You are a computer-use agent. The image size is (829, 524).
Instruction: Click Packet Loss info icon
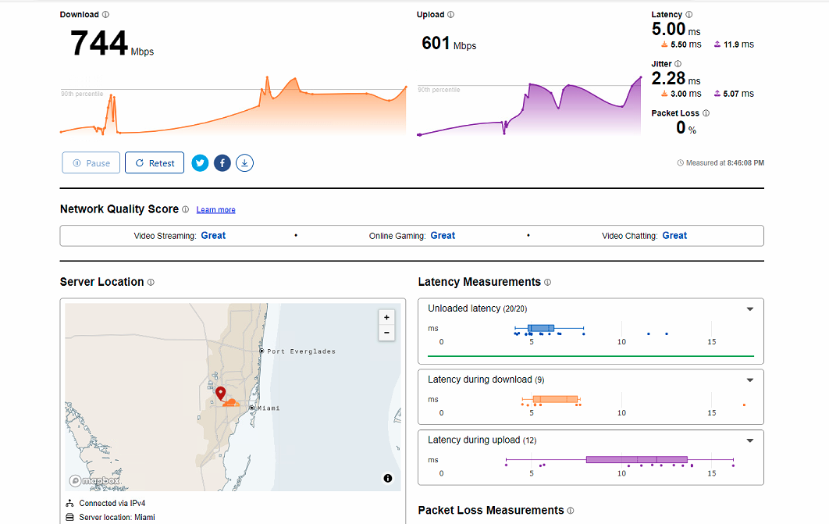pyautogui.click(x=706, y=113)
